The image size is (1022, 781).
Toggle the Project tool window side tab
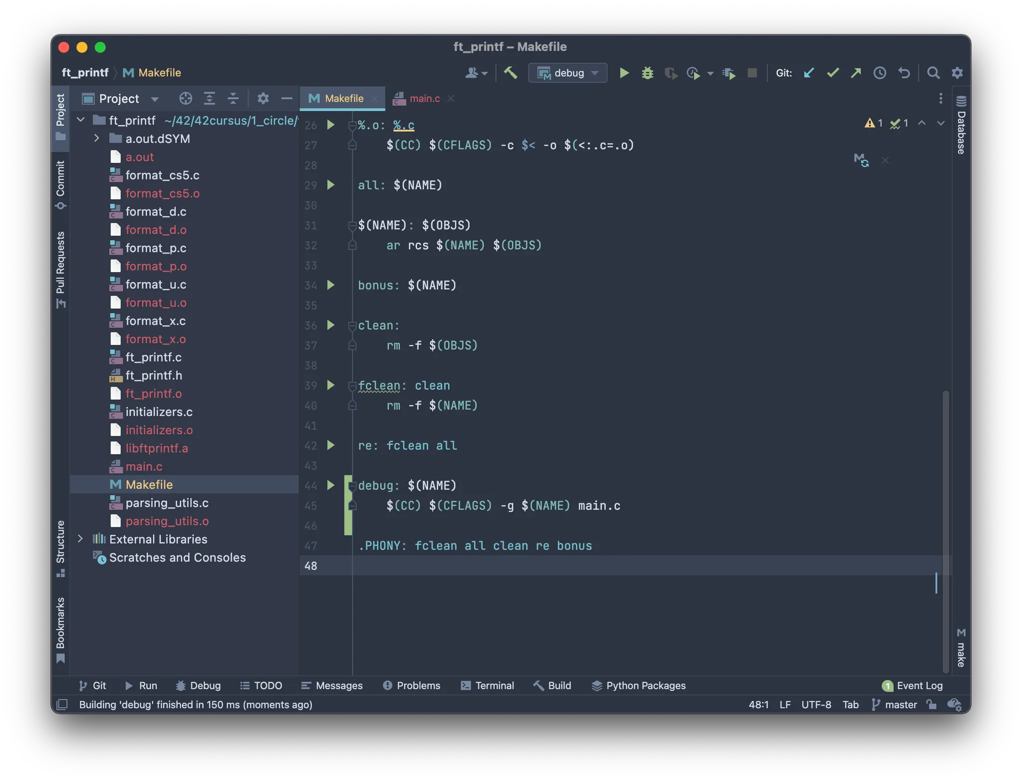point(60,117)
